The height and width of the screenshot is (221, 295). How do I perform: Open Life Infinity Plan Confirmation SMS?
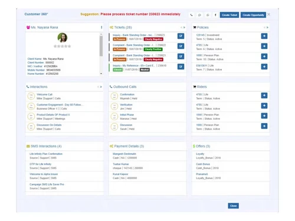[x=46, y=154]
